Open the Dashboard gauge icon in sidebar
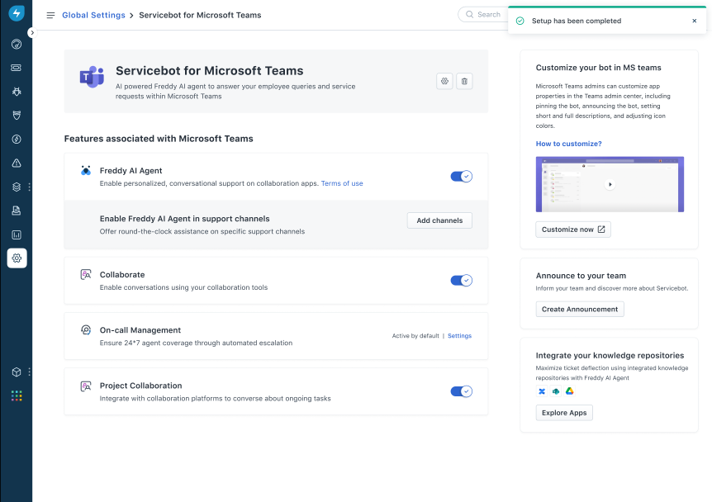Screen dimensions: 712x502 coord(17,44)
